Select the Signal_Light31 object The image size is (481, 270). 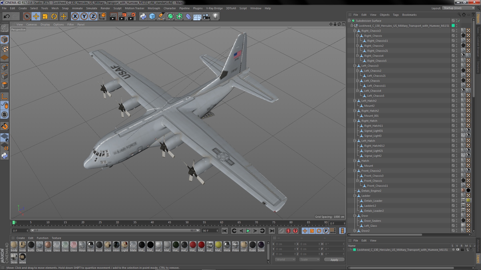point(373,131)
